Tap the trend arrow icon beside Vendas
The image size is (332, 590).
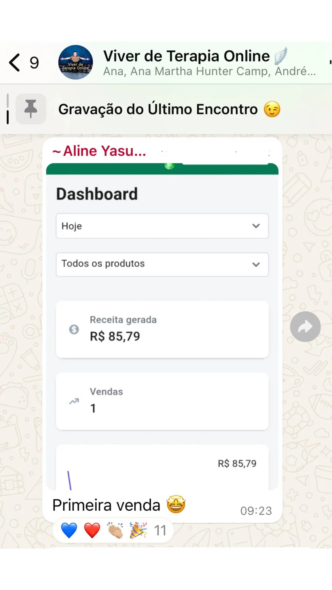point(74,401)
